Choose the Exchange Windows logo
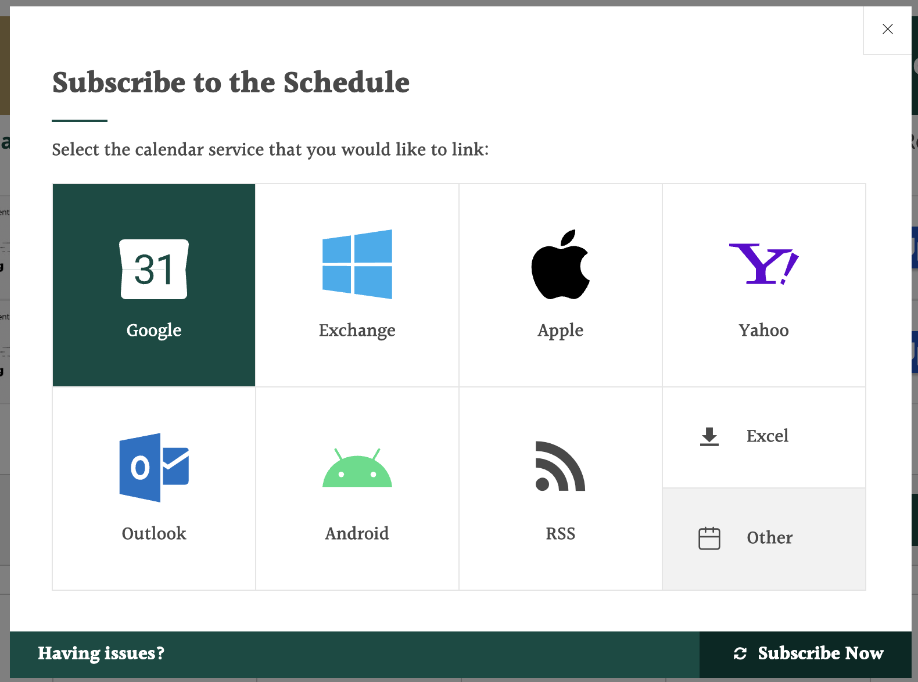The height and width of the screenshot is (682, 918). 357,264
